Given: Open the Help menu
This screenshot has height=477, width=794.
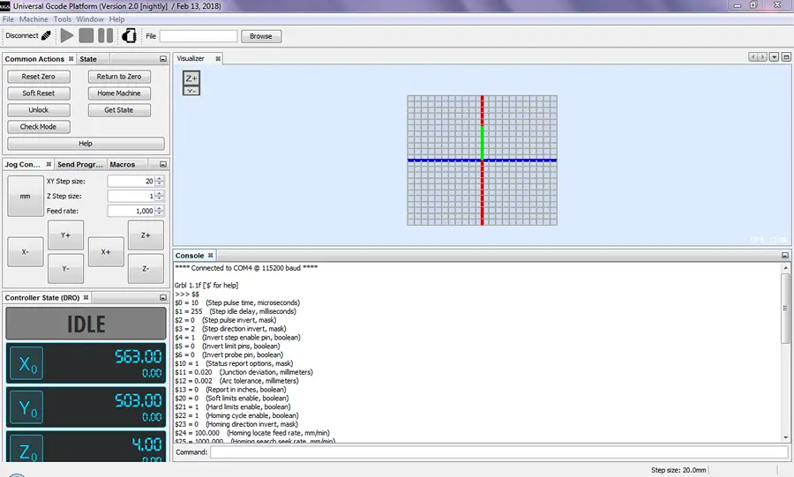Looking at the screenshot, I should tap(117, 19).
